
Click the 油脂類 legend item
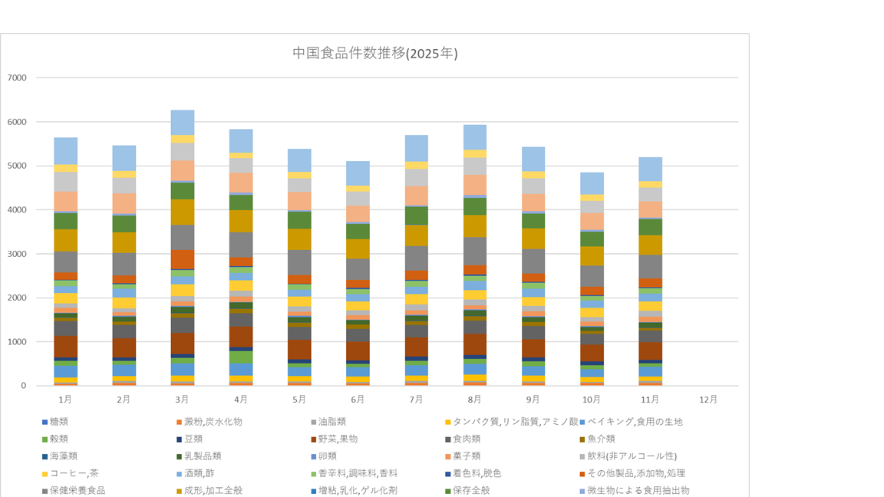[331, 422]
